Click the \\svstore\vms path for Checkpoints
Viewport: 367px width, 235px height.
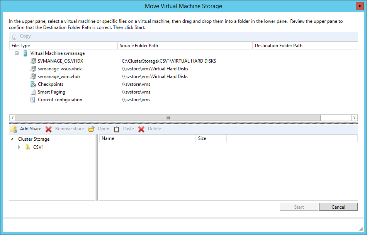click(x=136, y=84)
